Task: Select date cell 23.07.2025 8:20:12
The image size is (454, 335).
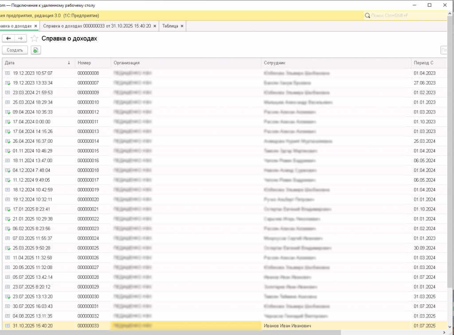Action: coord(38,287)
